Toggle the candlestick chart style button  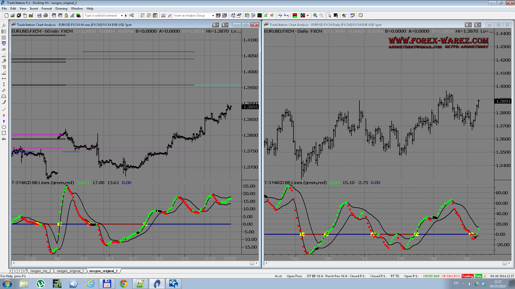[x=272, y=16]
